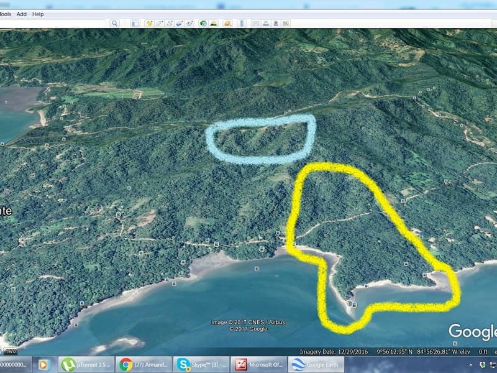497x373 pixels.
Task: Select the Add Placemark tool
Action: coord(149,23)
